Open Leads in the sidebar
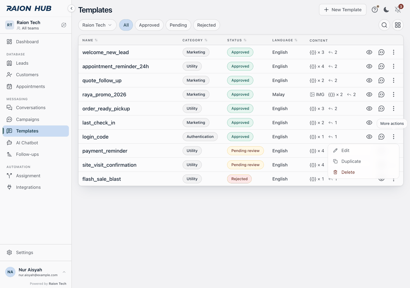410x288 pixels. tap(36, 63)
